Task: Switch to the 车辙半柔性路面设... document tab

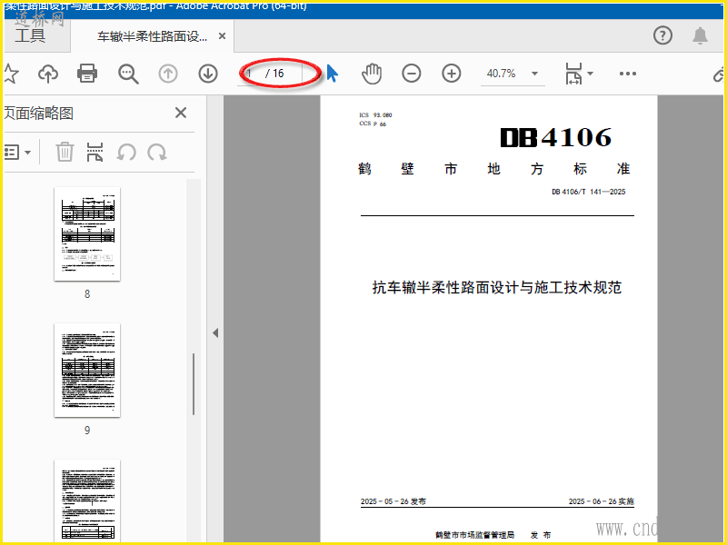Action: [152, 36]
